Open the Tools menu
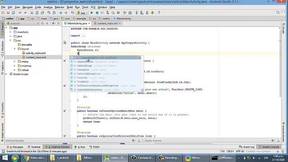288x162 pixels. tap(85, 7)
